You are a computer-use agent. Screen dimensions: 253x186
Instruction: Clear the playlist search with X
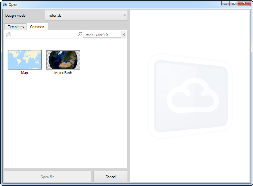pos(124,35)
